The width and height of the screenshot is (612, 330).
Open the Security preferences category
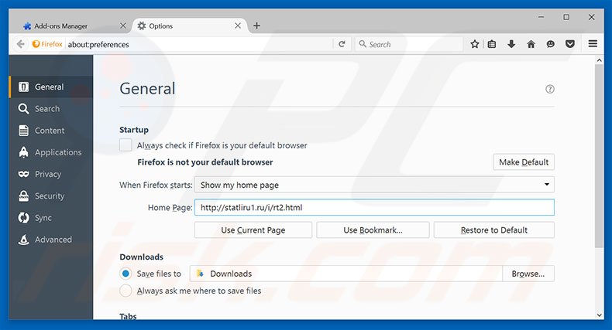(50, 196)
